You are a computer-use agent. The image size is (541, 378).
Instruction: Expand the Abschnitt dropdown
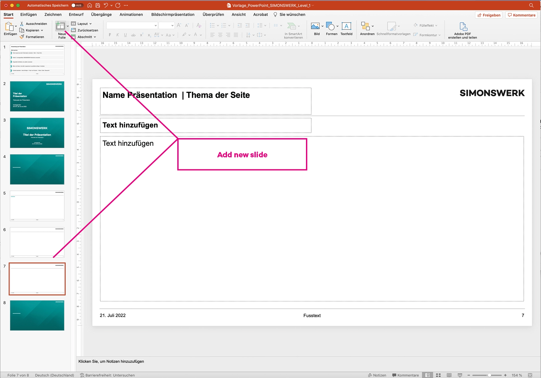click(x=84, y=37)
